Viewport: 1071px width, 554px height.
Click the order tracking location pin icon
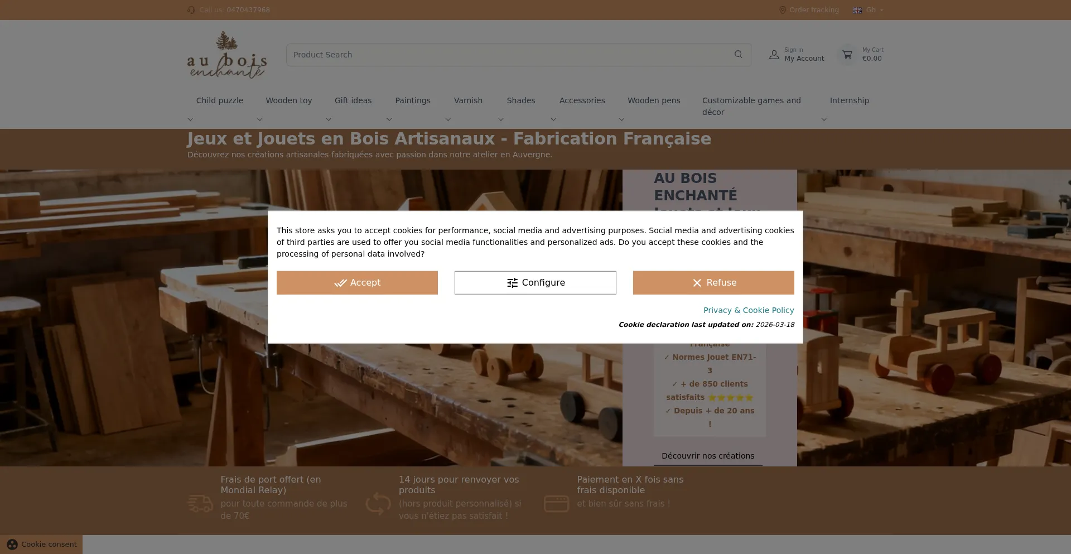click(783, 10)
